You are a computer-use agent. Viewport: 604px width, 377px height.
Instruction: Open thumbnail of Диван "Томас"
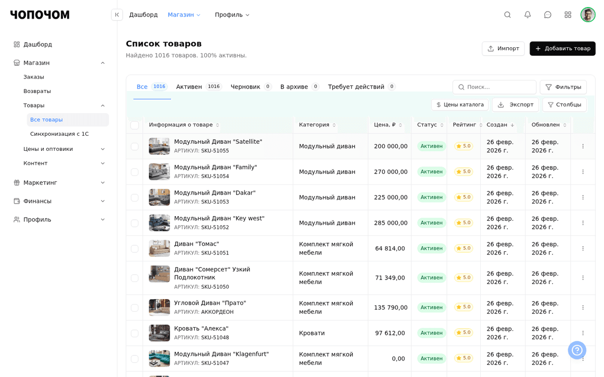point(159,248)
